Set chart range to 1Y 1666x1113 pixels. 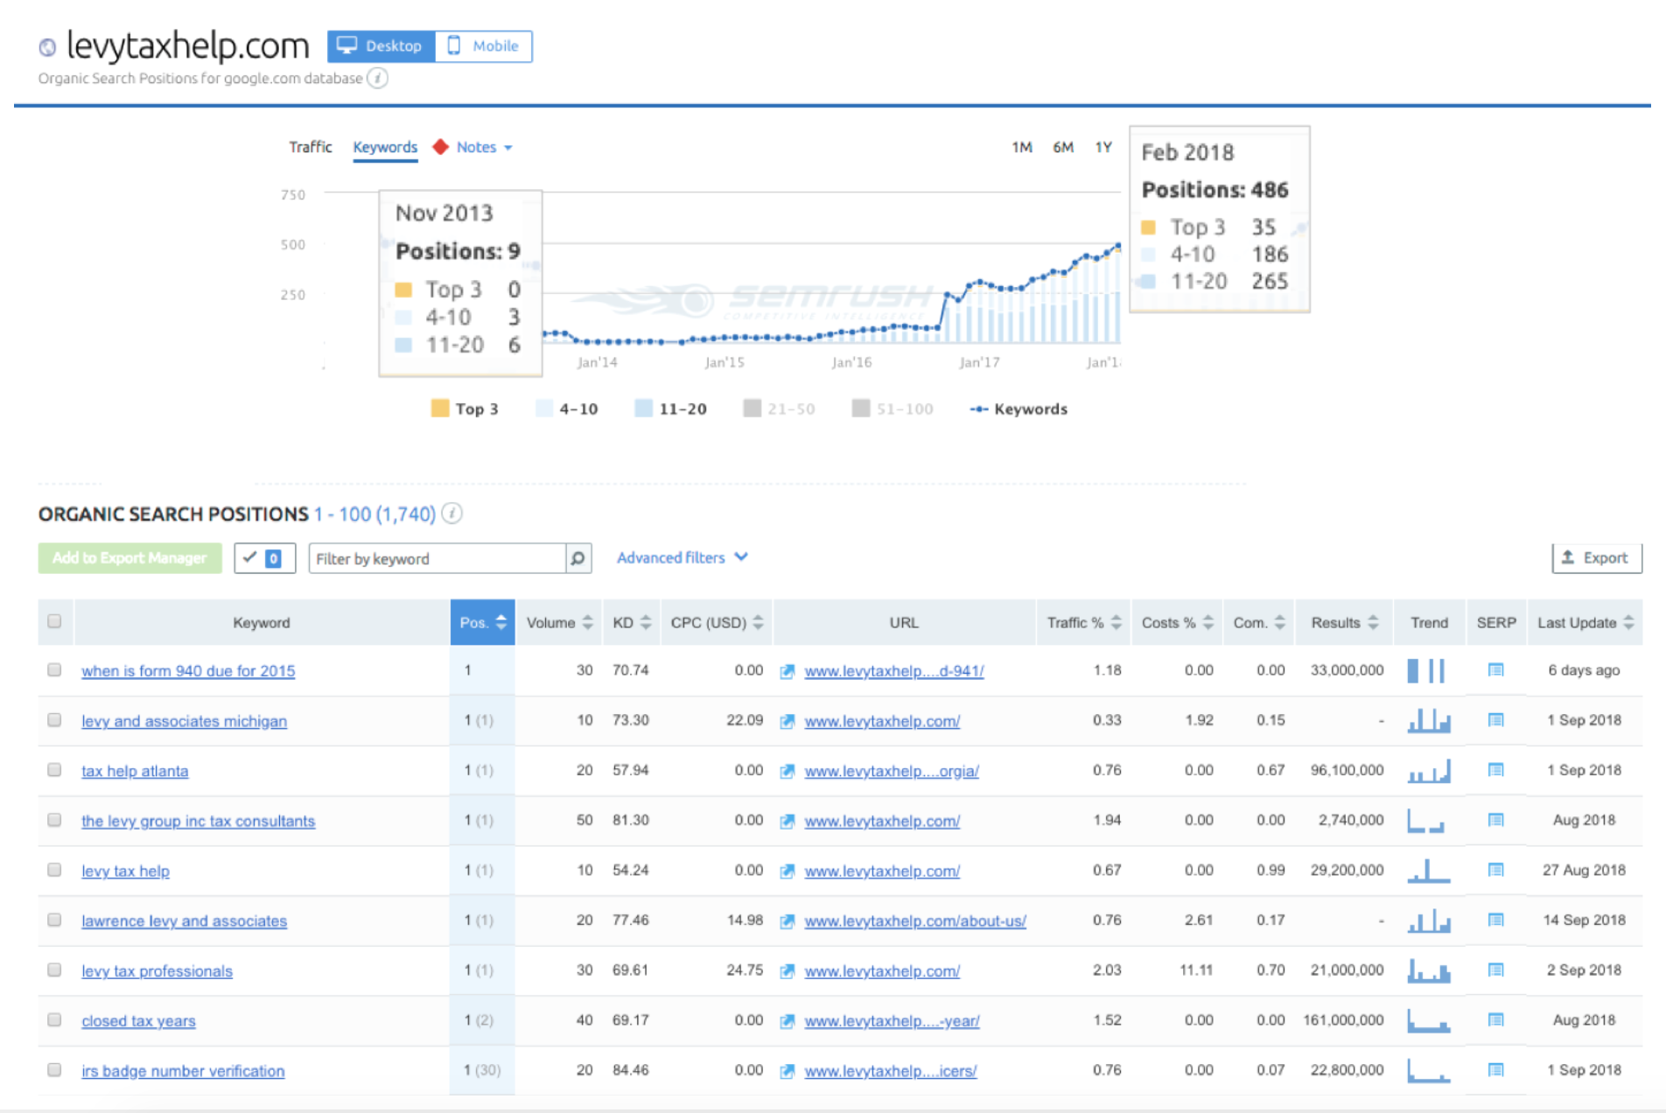1103,147
